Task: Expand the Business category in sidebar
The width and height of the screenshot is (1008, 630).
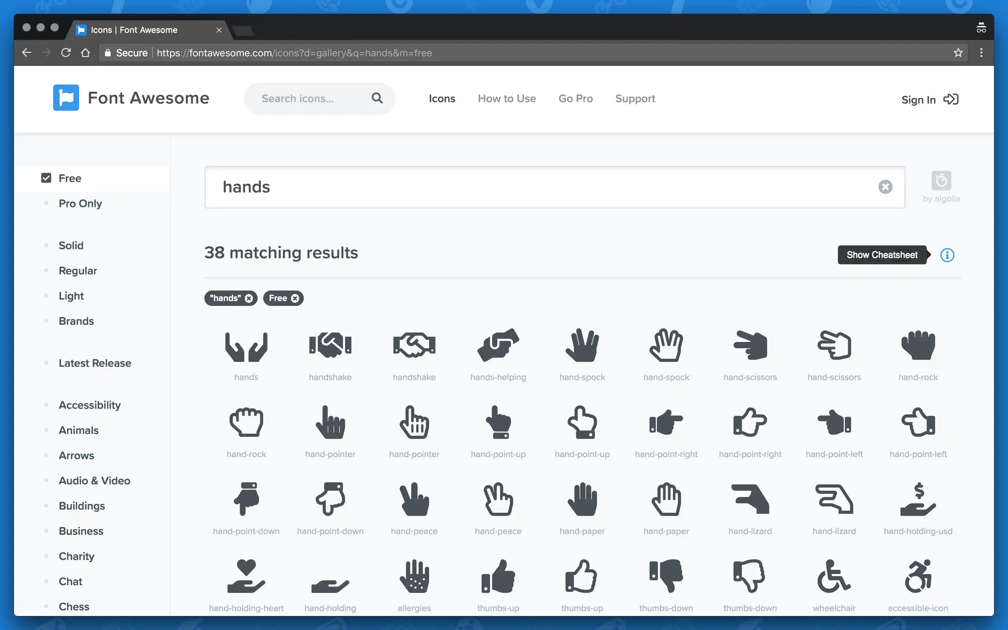Action: click(x=80, y=531)
